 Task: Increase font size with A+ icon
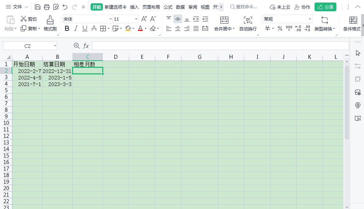point(144,19)
